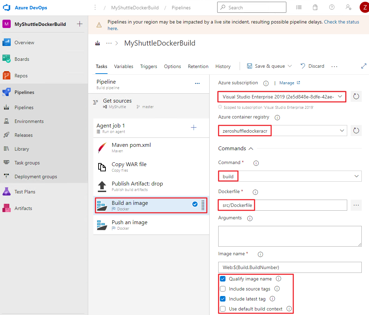Select the Push an image task
This screenshot has height=315, width=369.
151,225
